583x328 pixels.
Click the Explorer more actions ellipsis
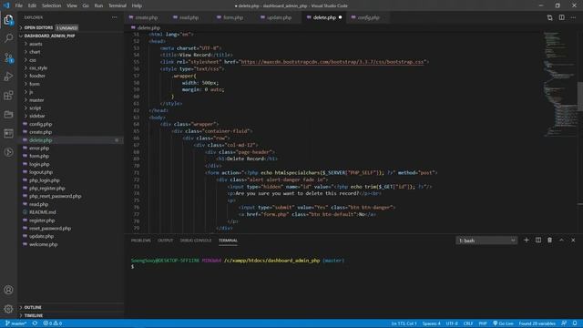(x=114, y=17)
